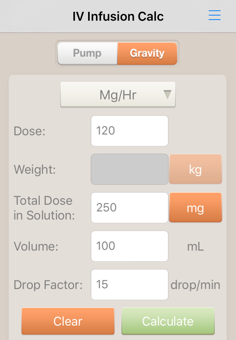The width and height of the screenshot is (236, 340).
Task: Run the Calculate button
Action: click(168, 321)
